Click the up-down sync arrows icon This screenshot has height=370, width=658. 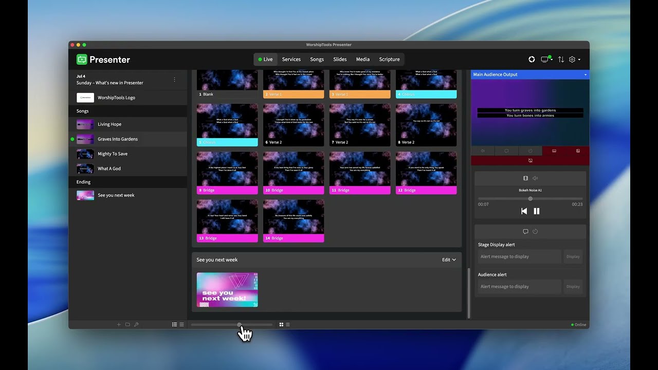click(561, 60)
